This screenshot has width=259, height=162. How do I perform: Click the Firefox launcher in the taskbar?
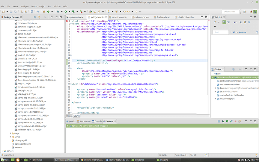coord(18,160)
